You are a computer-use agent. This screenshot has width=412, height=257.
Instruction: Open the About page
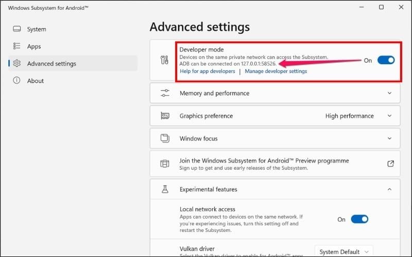click(36, 81)
